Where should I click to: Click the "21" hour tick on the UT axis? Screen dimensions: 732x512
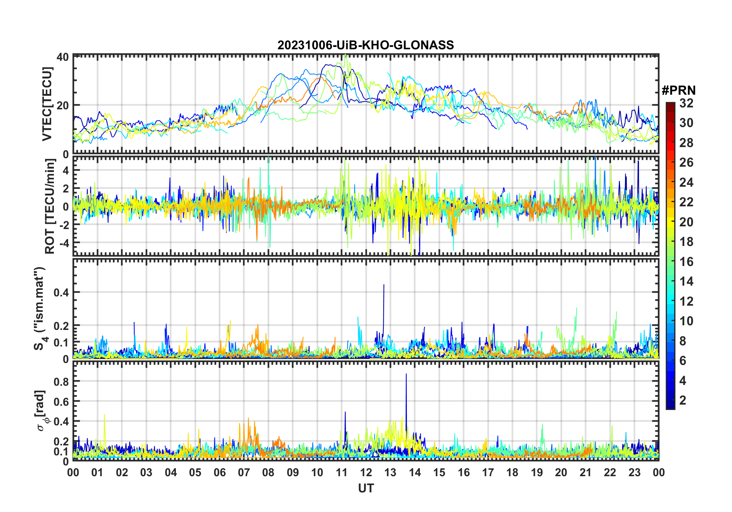point(585,472)
